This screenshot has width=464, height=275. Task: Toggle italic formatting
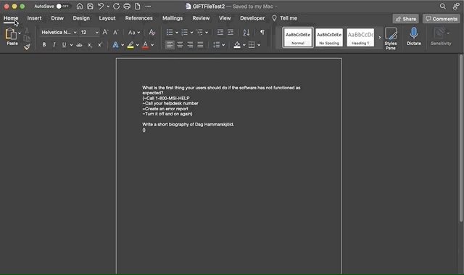point(54,45)
